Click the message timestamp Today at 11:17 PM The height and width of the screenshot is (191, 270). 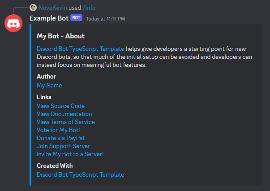105,19
